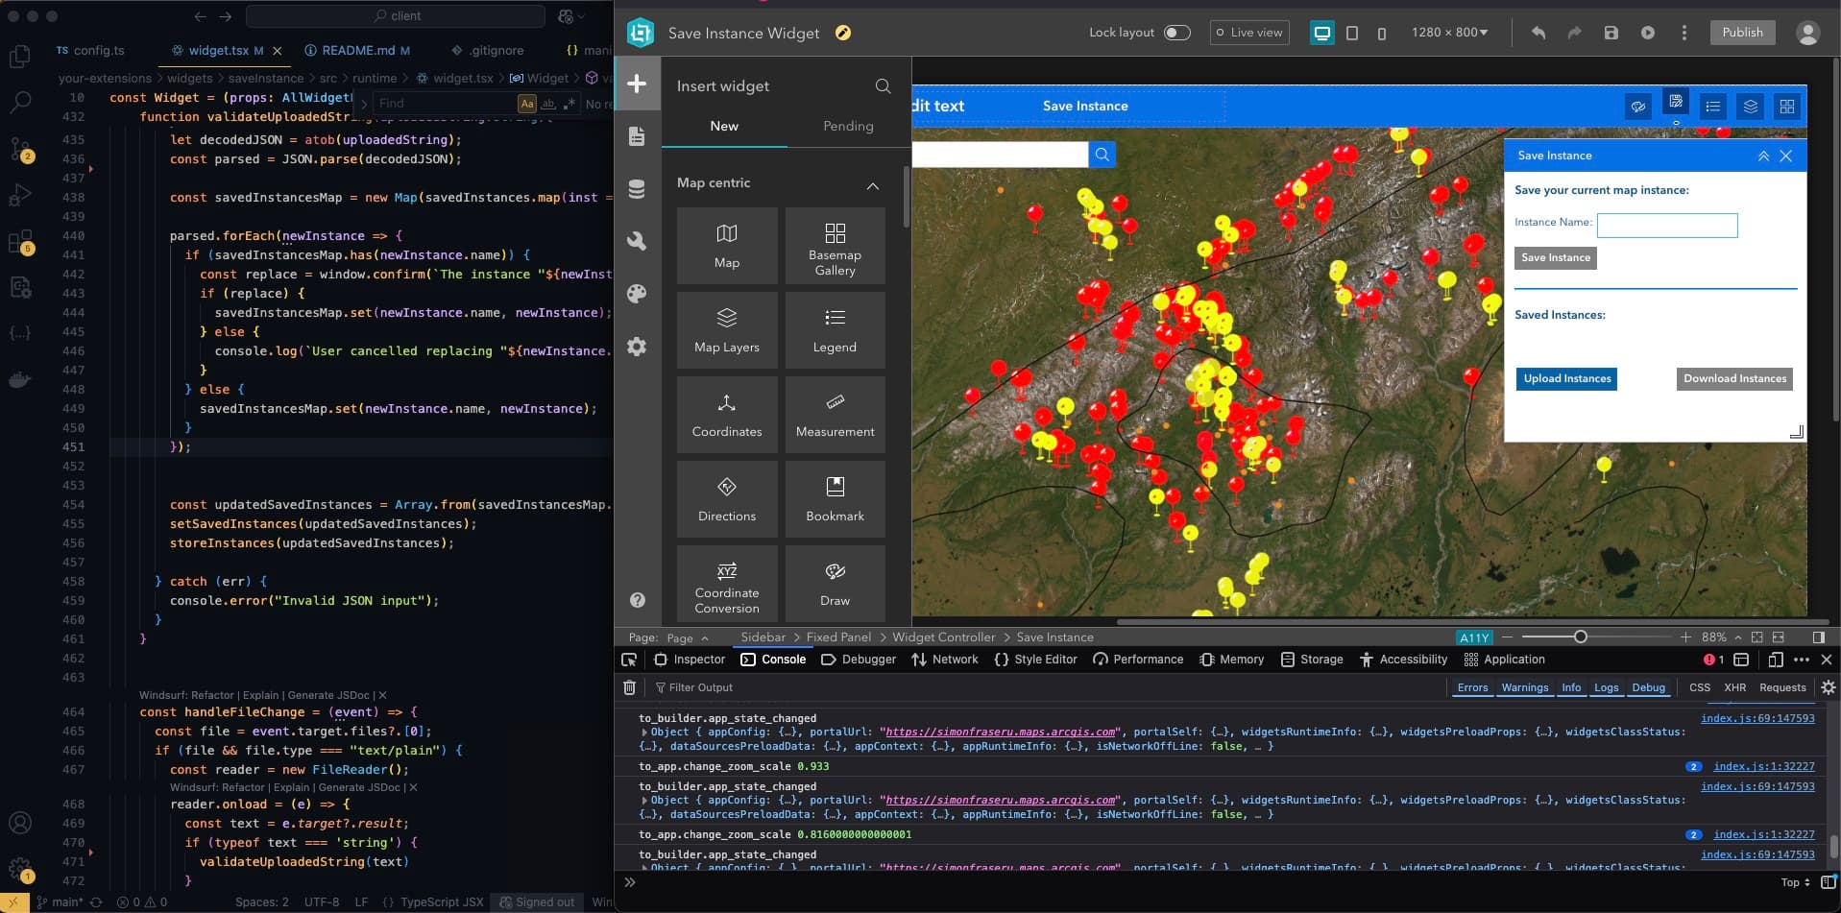Open the Basemap Gallery grid icon in controller
Screen dimensions: 1841x913
pos(1786,107)
